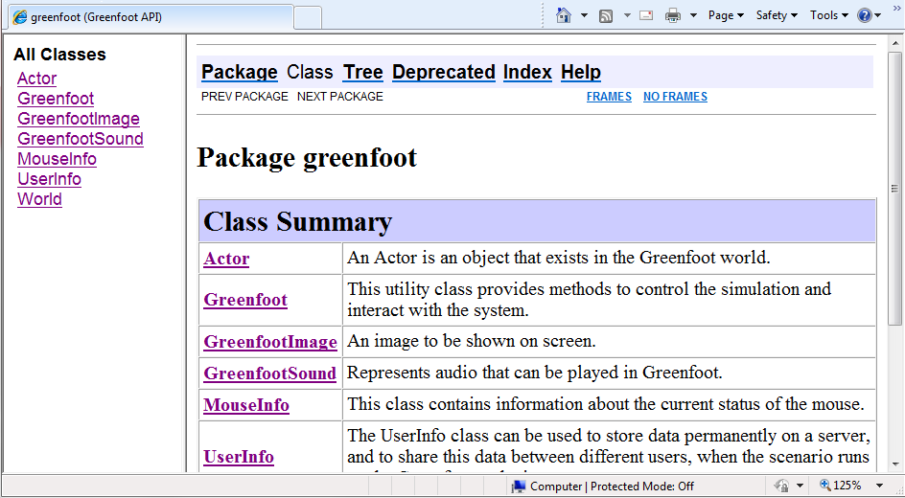
Task: Go to the Help navigation link
Action: tap(581, 72)
